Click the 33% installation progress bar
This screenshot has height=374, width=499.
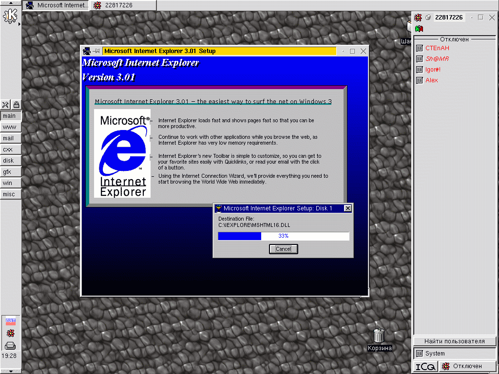(x=284, y=236)
